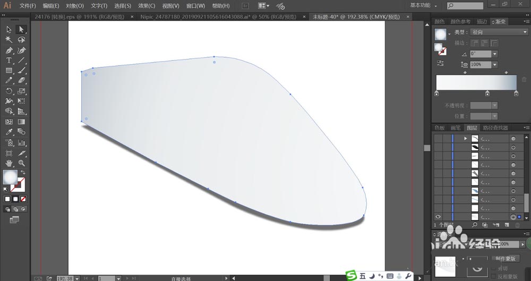Toggle target circle of black leaf sublayer

513,148
